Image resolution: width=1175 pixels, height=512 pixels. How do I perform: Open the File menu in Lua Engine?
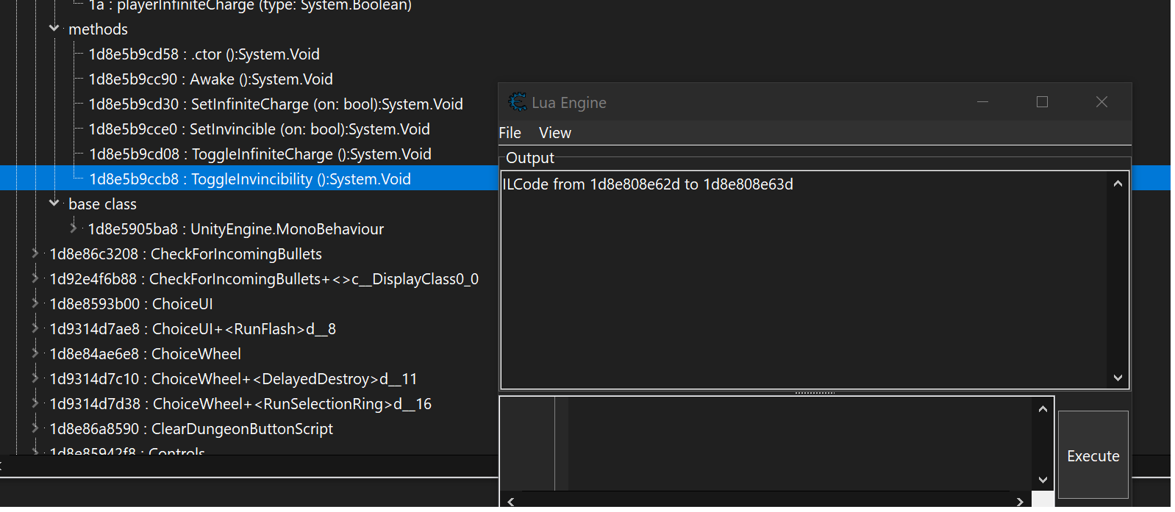click(510, 133)
